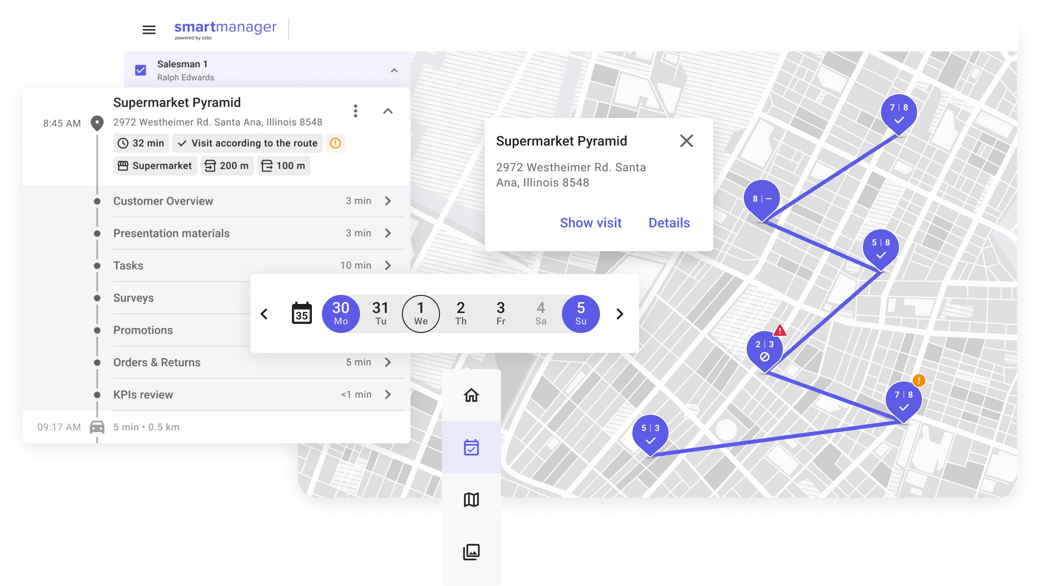This screenshot has width=1040, height=586.
Task: Select Wednesday 1 in date strip
Action: point(420,314)
